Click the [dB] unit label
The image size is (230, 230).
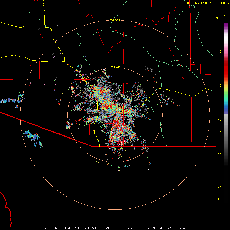pyautogui.click(x=218, y=18)
